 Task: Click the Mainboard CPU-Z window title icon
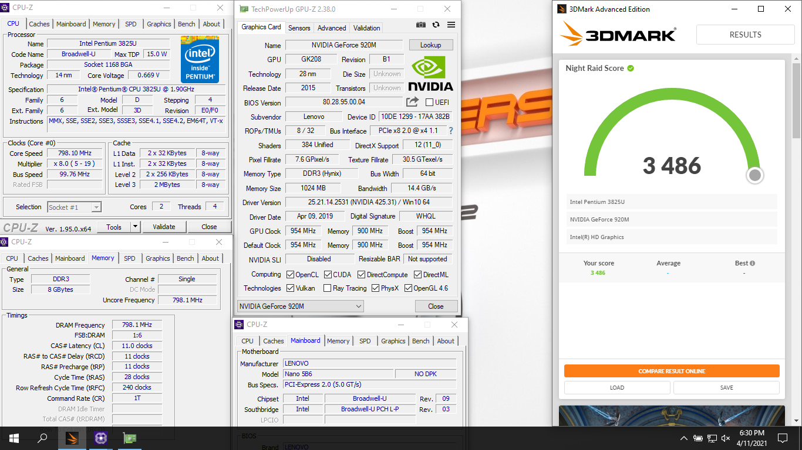point(240,325)
